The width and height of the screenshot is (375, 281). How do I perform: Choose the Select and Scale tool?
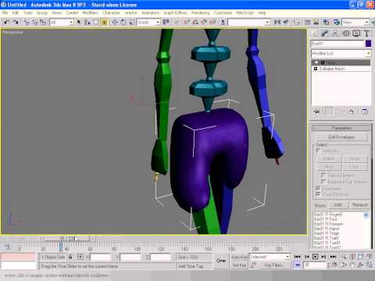pyautogui.click(x=132, y=23)
